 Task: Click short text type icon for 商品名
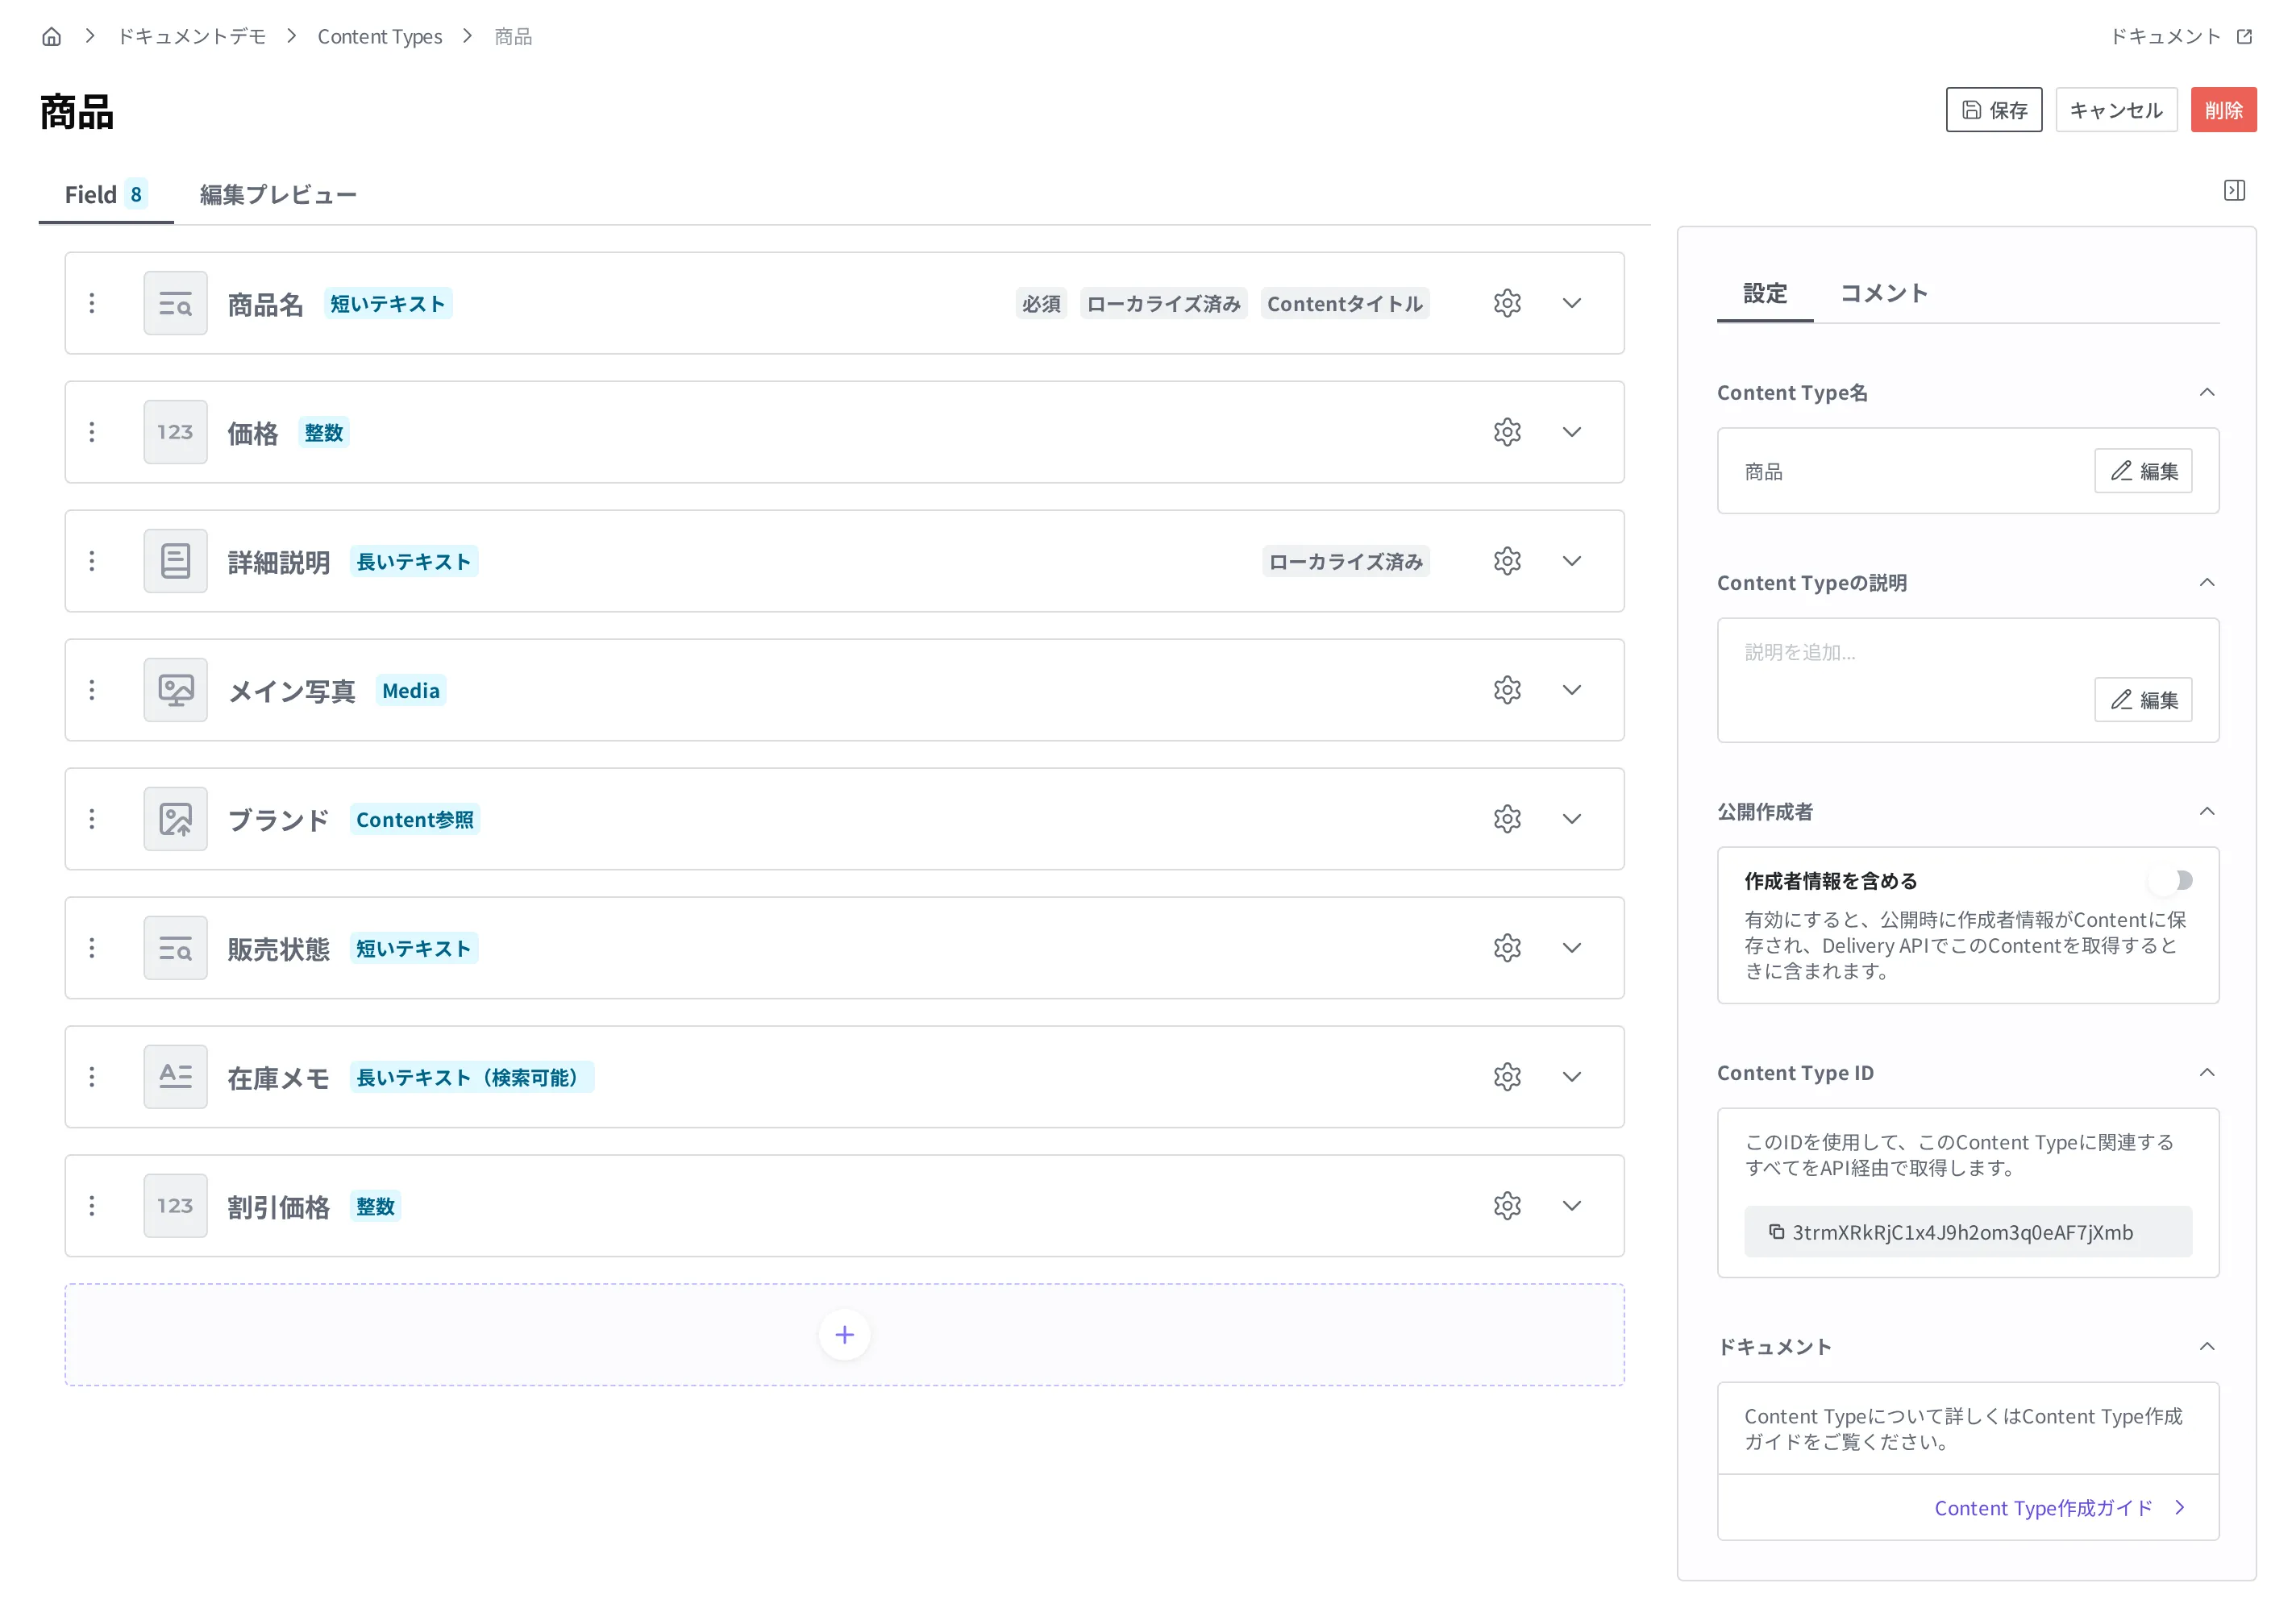tap(175, 303)
